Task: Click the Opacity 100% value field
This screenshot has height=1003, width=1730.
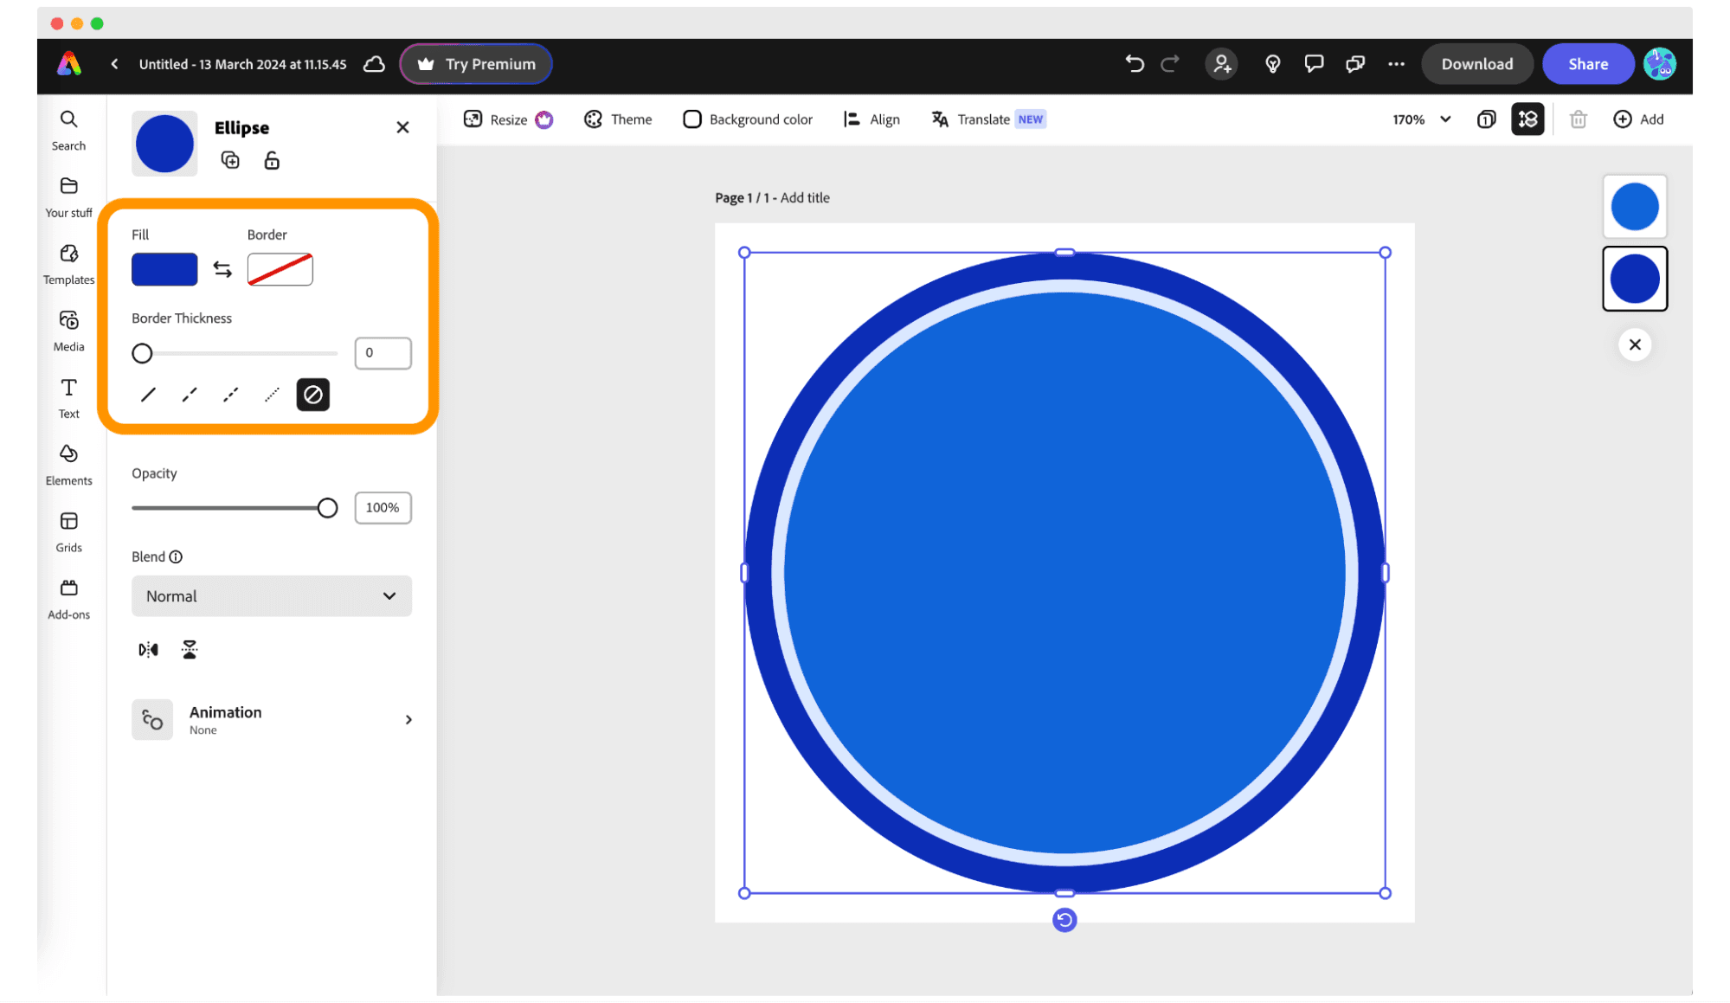Action: click(383, 508)
